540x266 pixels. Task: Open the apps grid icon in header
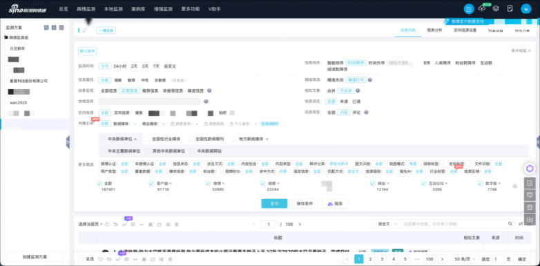469,9
